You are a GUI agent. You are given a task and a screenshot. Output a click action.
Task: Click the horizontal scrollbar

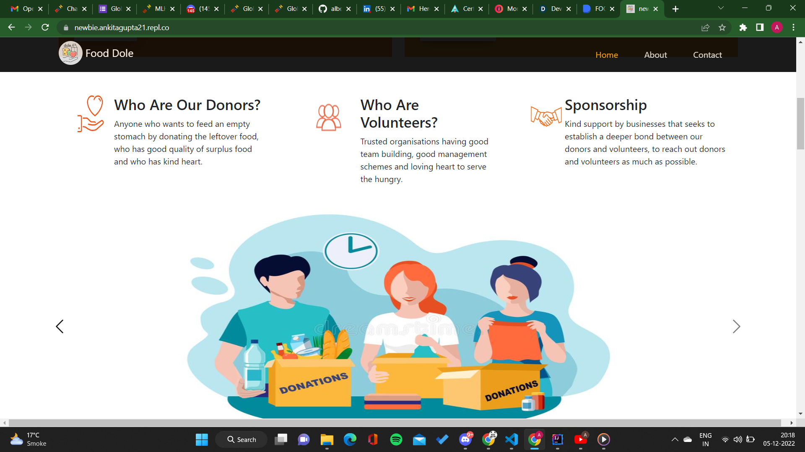click(x=394, y=423)
